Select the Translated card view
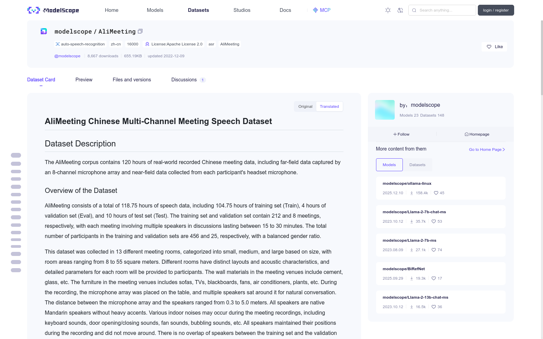Screen dimensions: 543x339 tap(329, 106)
